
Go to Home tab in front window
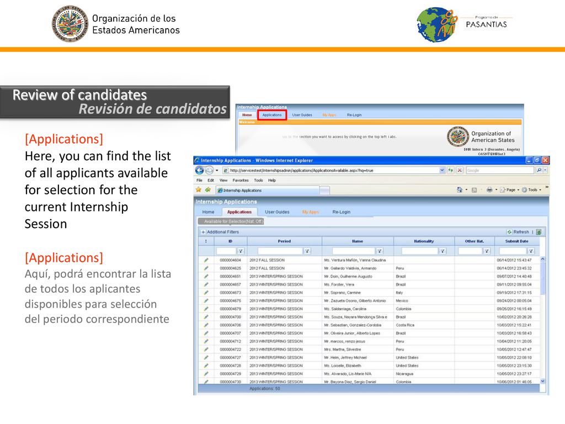click(x=208, y=212)
